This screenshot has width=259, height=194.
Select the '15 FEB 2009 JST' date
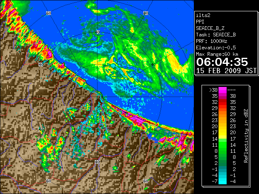226,71
